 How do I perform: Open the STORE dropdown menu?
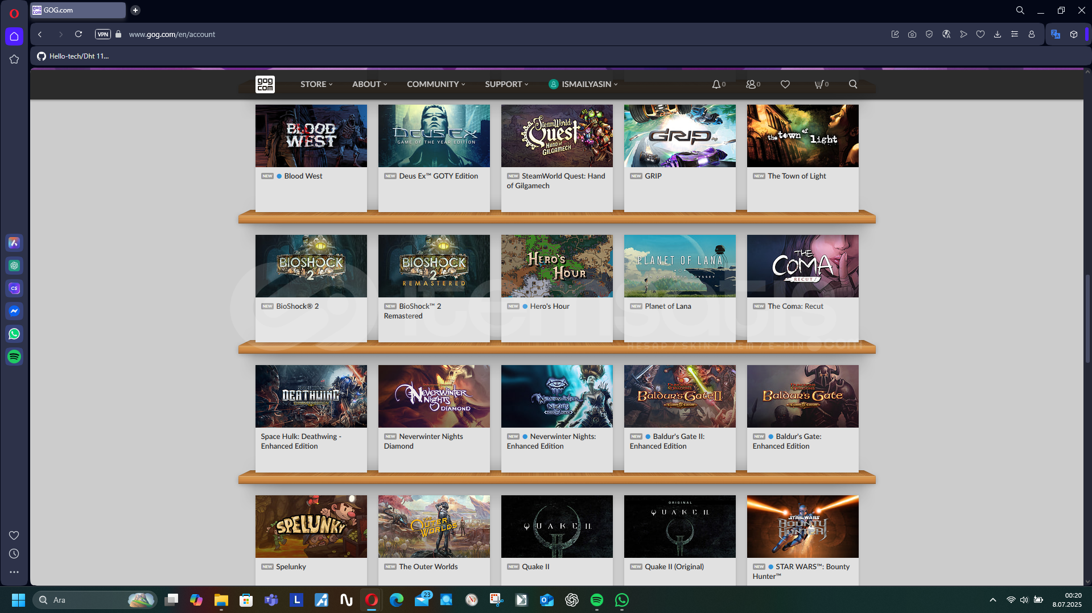tap(316, 84)
